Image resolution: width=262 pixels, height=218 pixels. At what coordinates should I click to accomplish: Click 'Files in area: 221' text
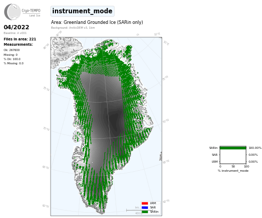(x=20, y=39)
